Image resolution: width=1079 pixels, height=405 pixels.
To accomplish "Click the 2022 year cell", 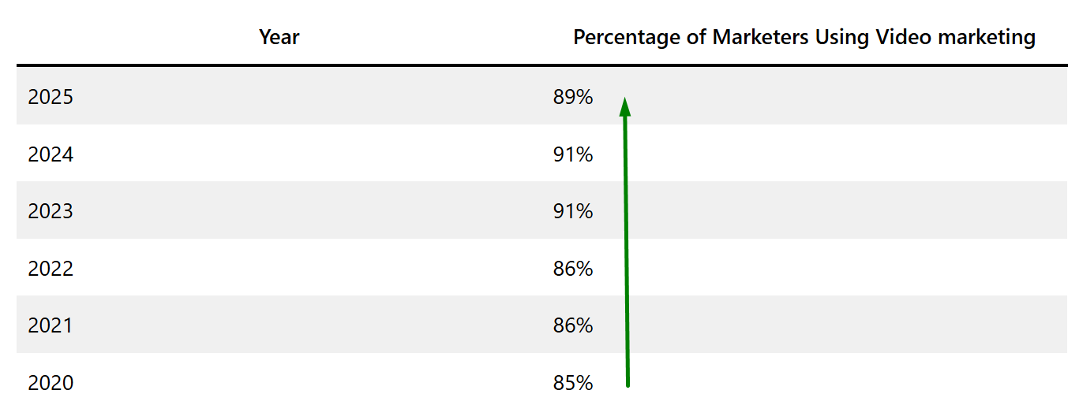I will click(51, 269).
